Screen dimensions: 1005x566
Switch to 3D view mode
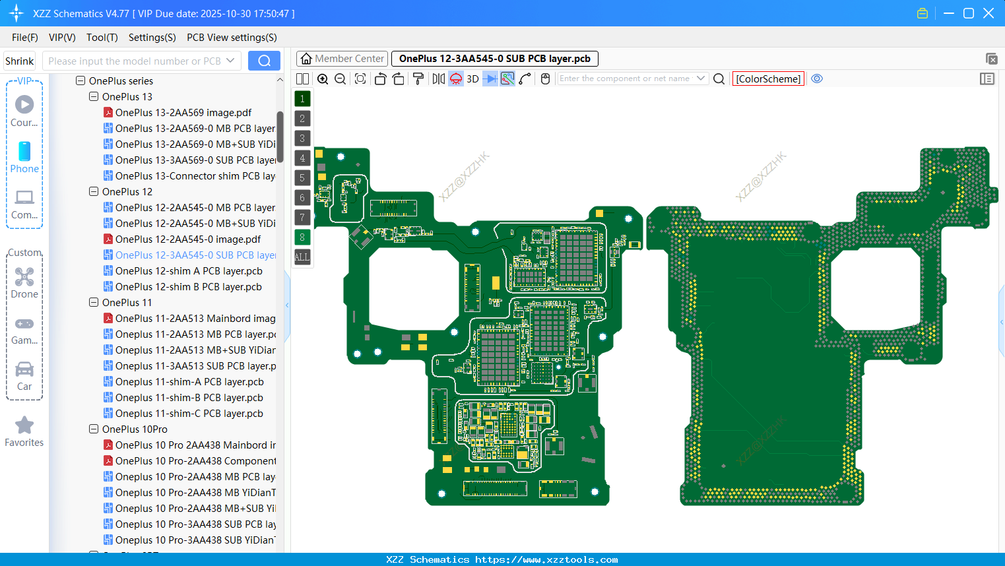click(472, 79)
